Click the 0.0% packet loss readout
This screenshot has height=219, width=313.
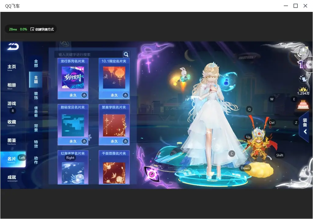[x=23, y=29]
